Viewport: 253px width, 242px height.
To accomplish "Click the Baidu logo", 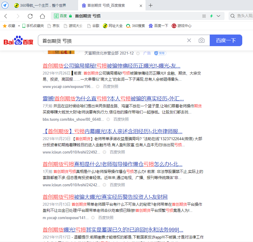I will click(x=18, y=40).
